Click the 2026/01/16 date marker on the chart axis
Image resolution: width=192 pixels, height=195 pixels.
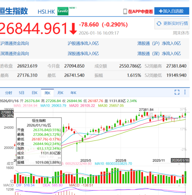180,160
